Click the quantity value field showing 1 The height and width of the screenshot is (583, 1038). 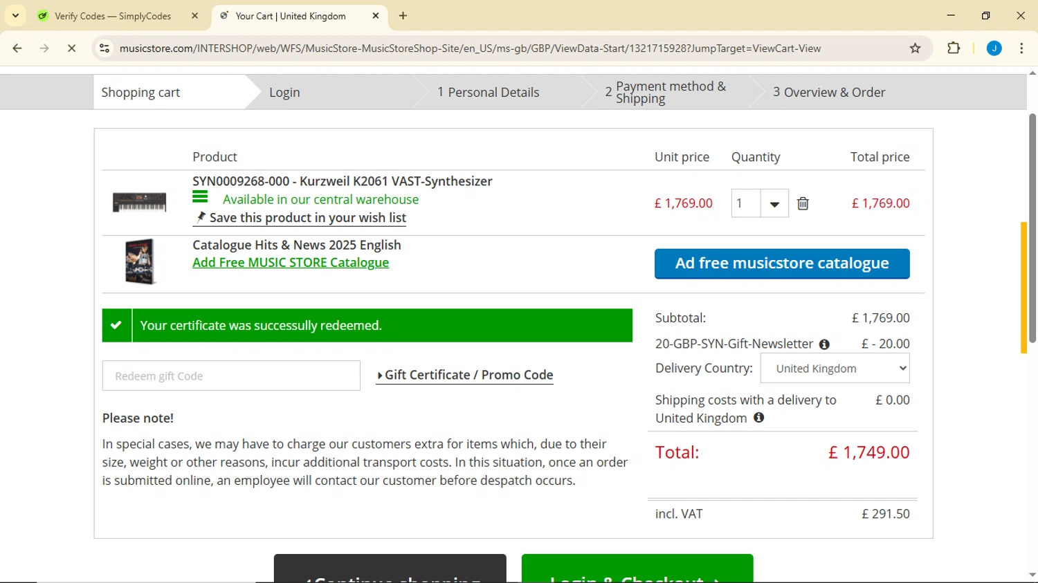[x=745, y=203]
